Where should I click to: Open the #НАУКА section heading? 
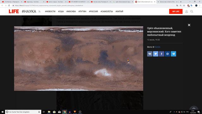click(29, 11)
